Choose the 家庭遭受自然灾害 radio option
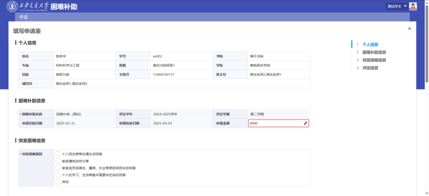This screenshot has height=196, width=429. [58, 161]
